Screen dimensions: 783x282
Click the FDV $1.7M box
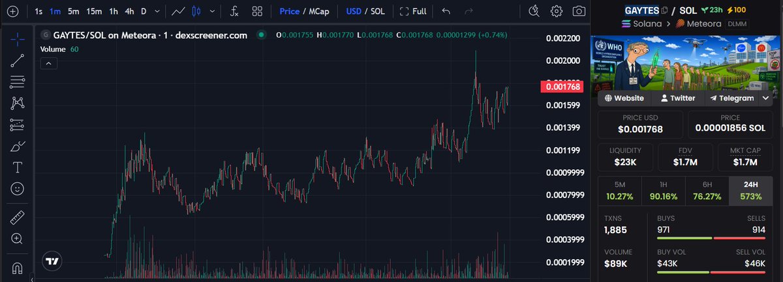point(685,157)
